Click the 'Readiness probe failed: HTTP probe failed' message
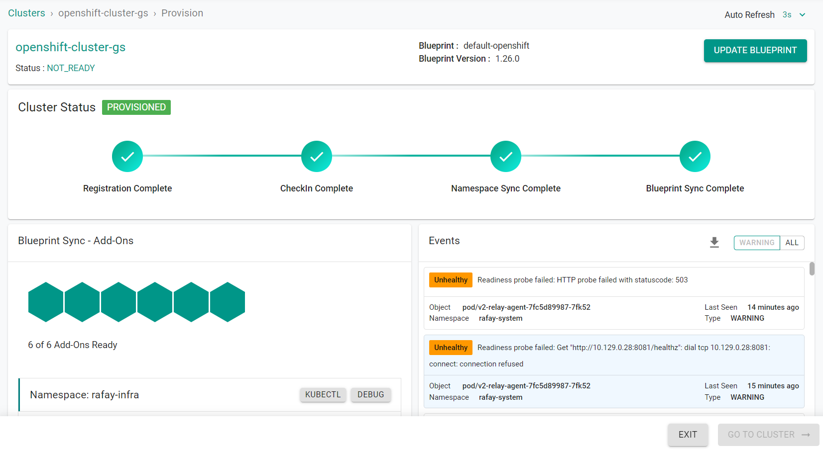The image size is (823, 450). [583, 280]
